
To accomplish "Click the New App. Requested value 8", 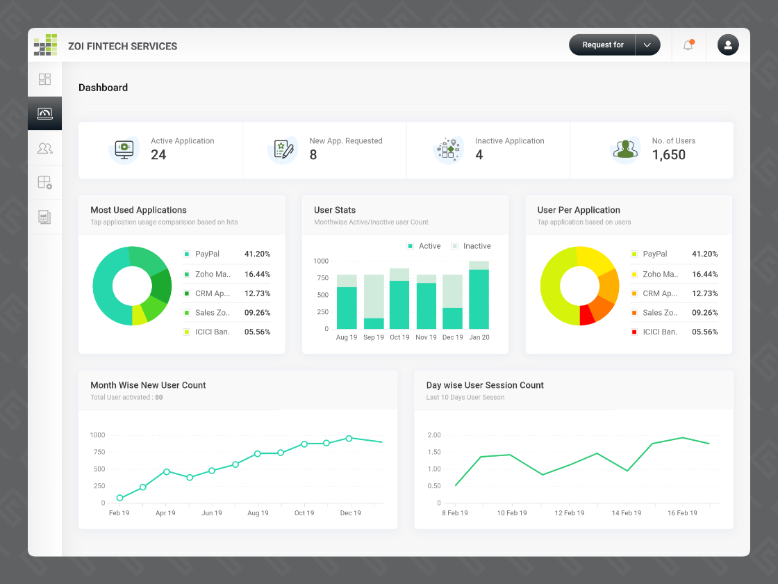I will (x=313, y=155).
